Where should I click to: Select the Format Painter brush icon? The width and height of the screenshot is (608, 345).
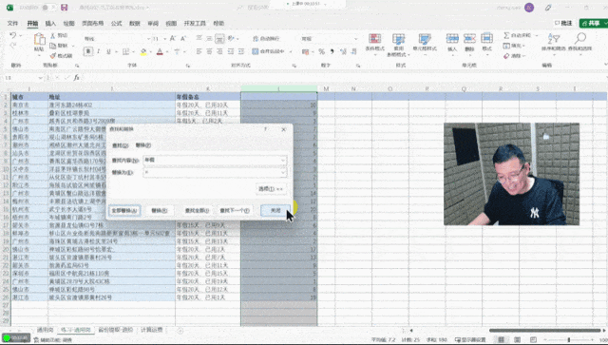(x=53, y=55)
